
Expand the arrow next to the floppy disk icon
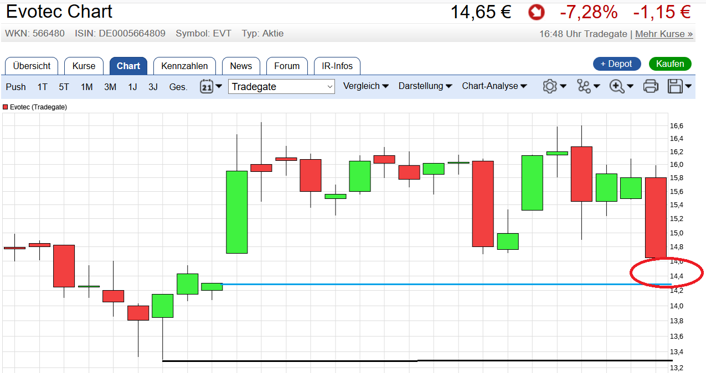pos(688,86)
